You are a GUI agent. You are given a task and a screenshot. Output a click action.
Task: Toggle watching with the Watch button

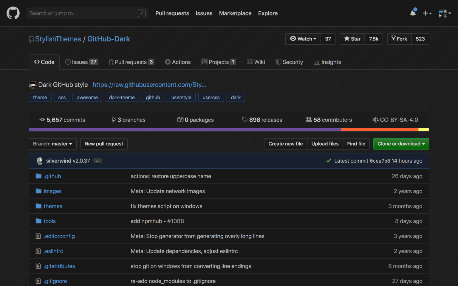coord(303,39)
